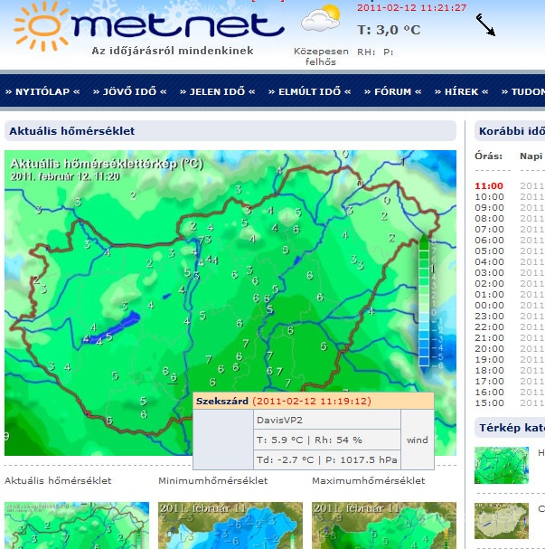The image size is (545, 549).
Task: Select JELEN IDŐ in navigation bar
Action: pos(217,91)
